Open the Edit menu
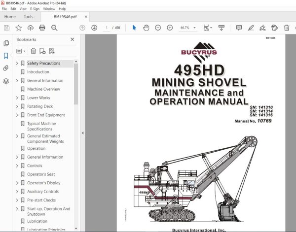 tap(13, 9)
